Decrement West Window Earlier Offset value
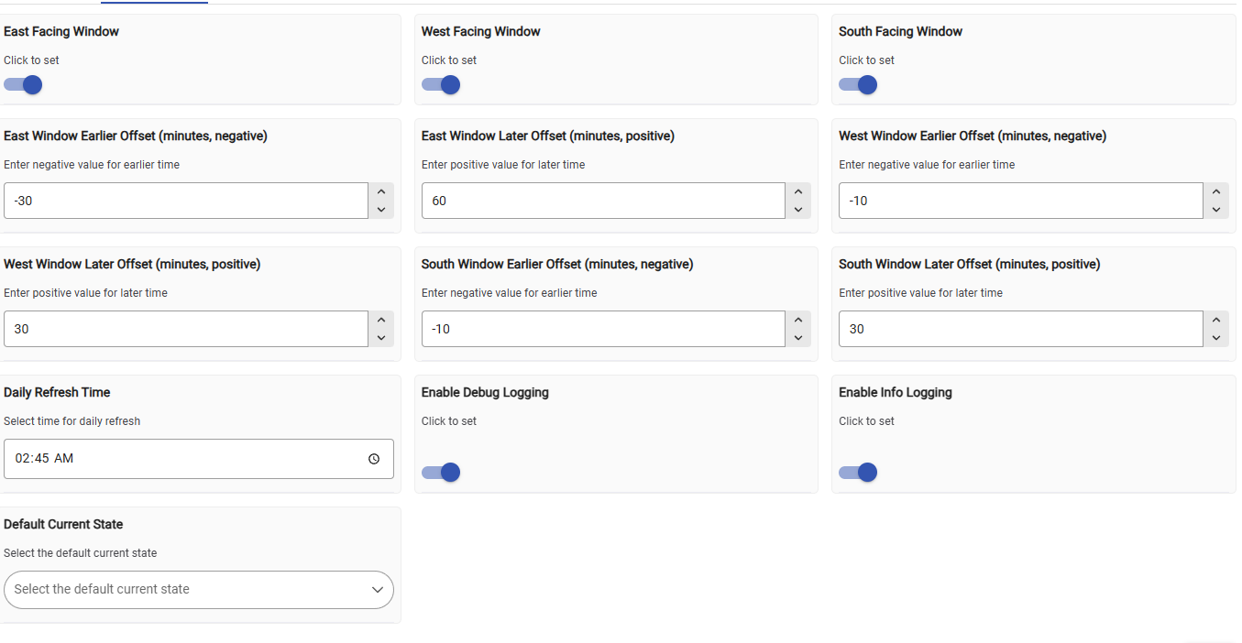This screenshot has height=643, width=1242. [x=1216, y=210]
